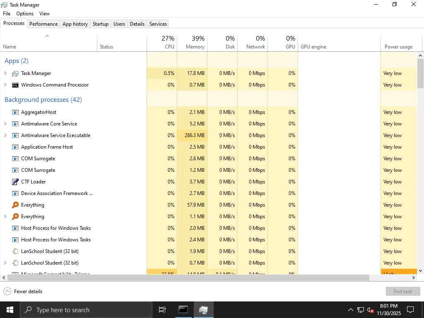Collapse view with Fewer details

[23, 291]
